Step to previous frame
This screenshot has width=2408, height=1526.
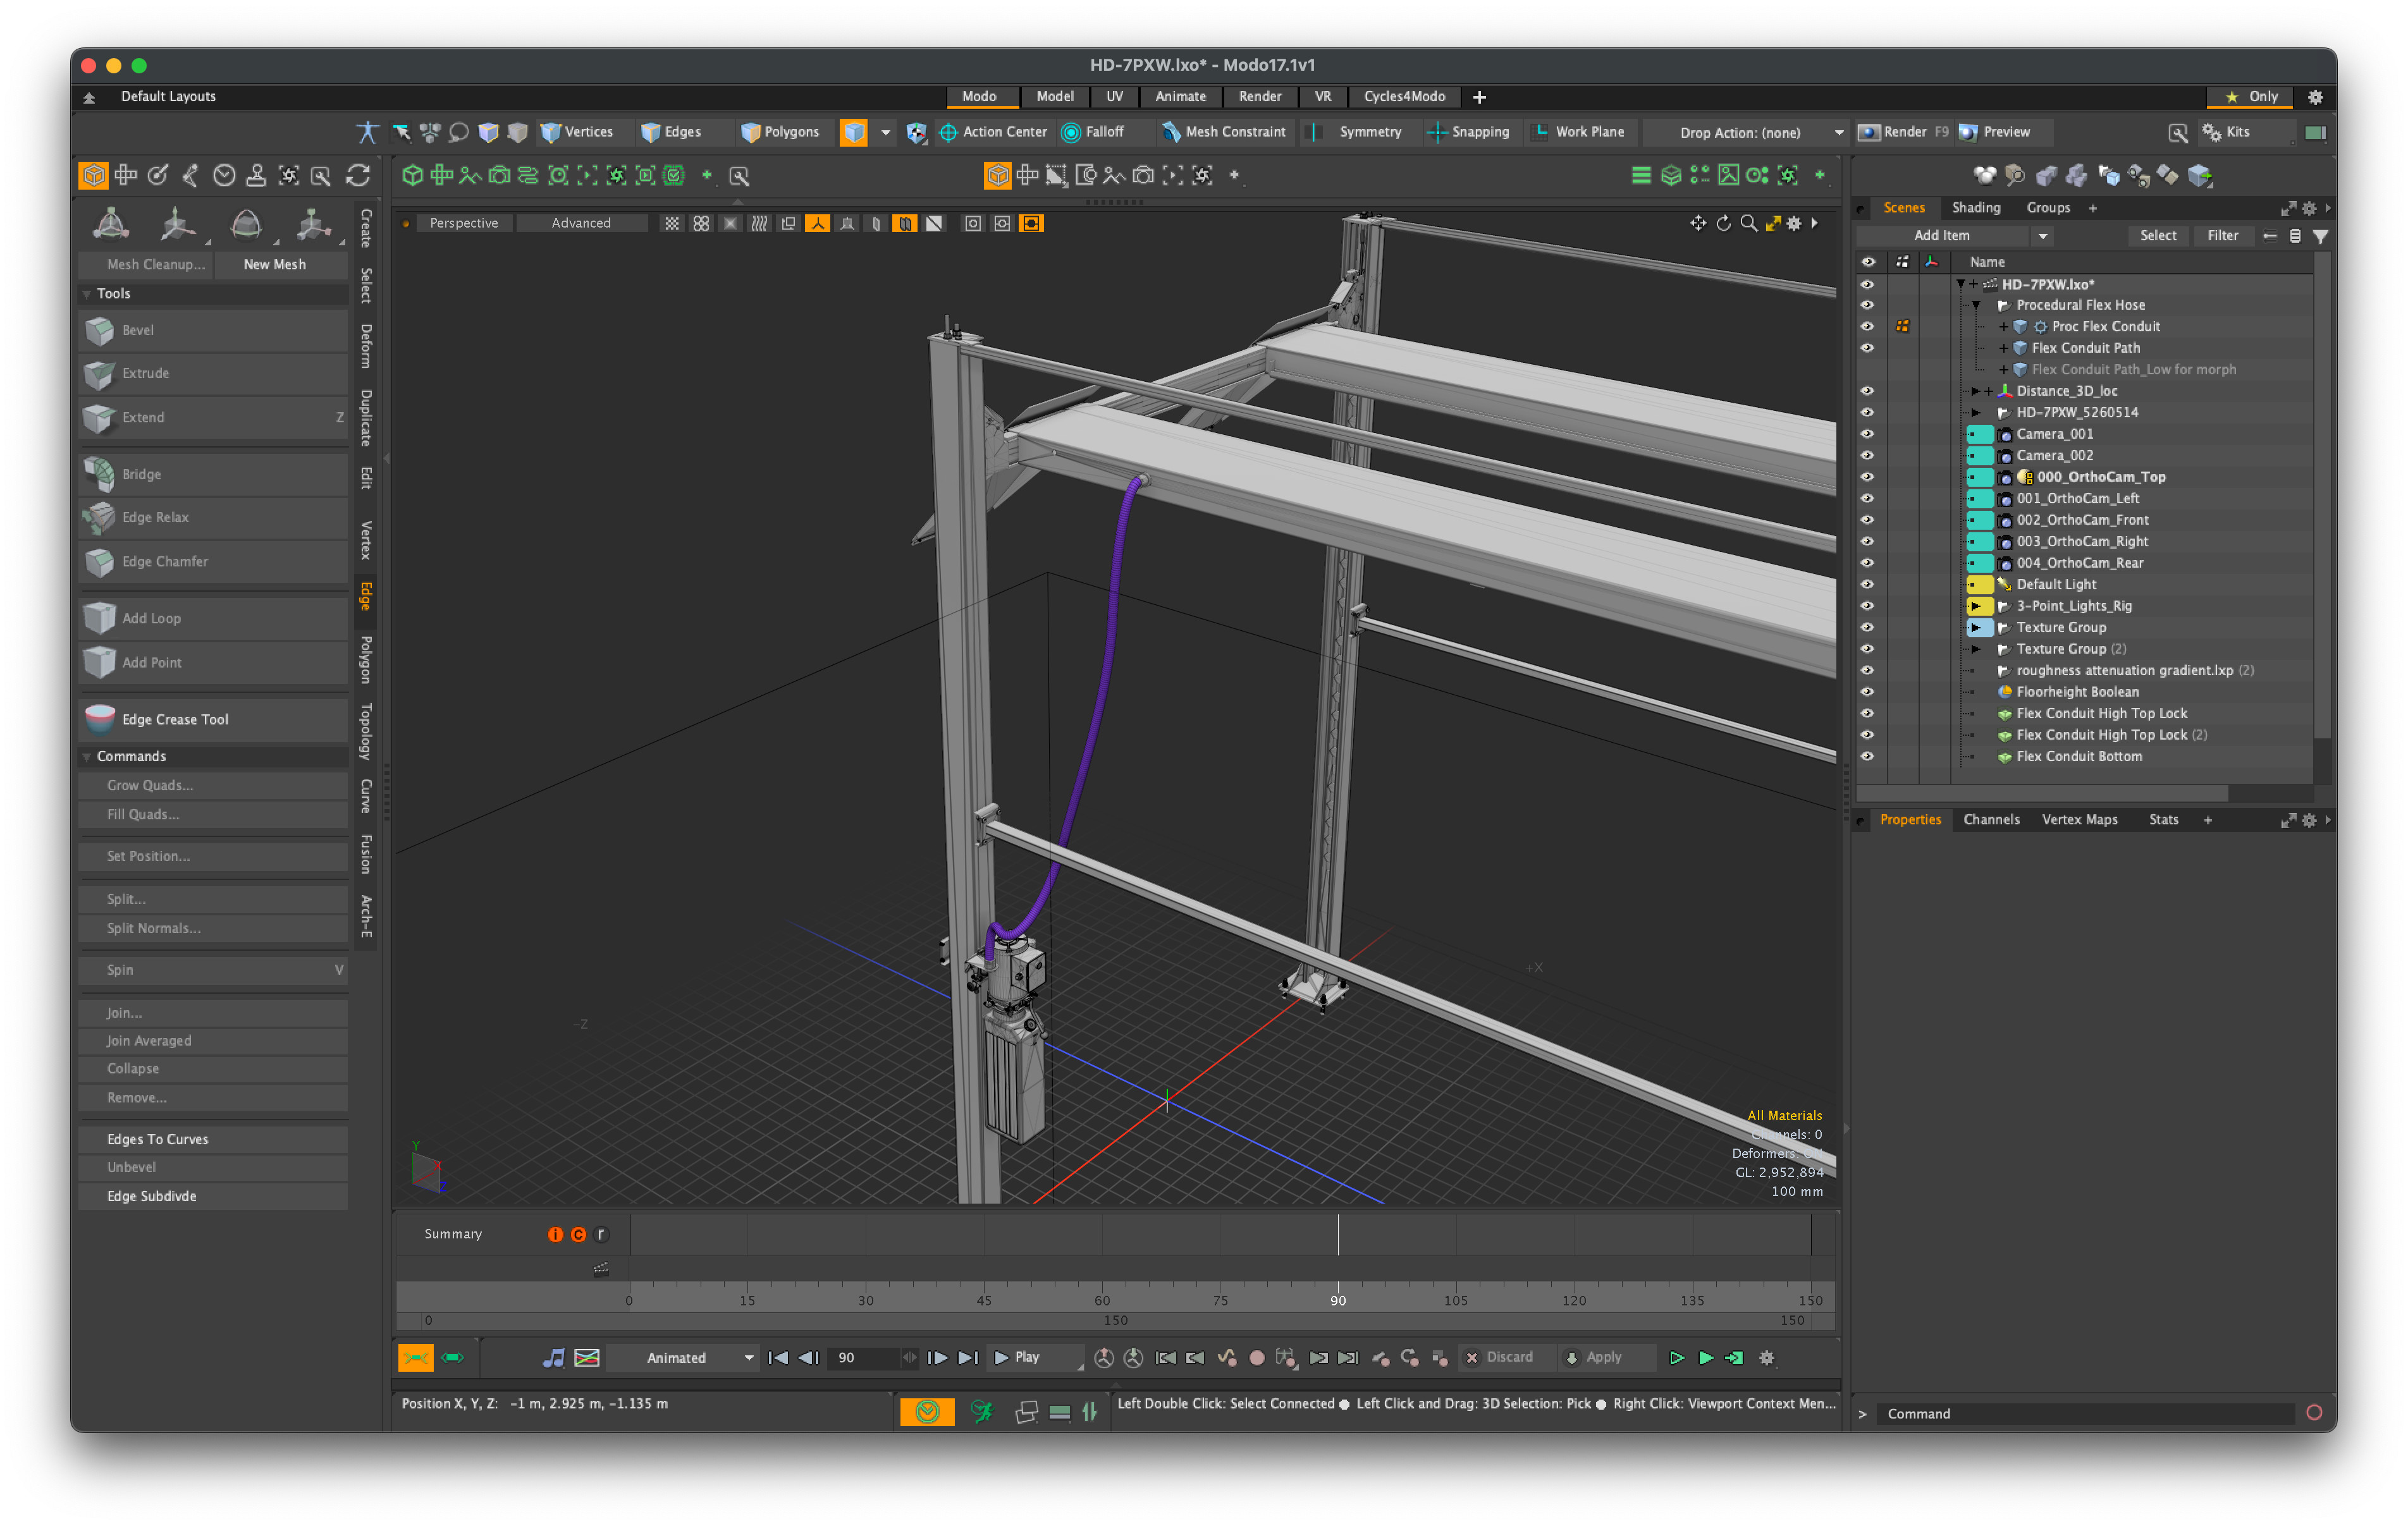click(809, 1357)
